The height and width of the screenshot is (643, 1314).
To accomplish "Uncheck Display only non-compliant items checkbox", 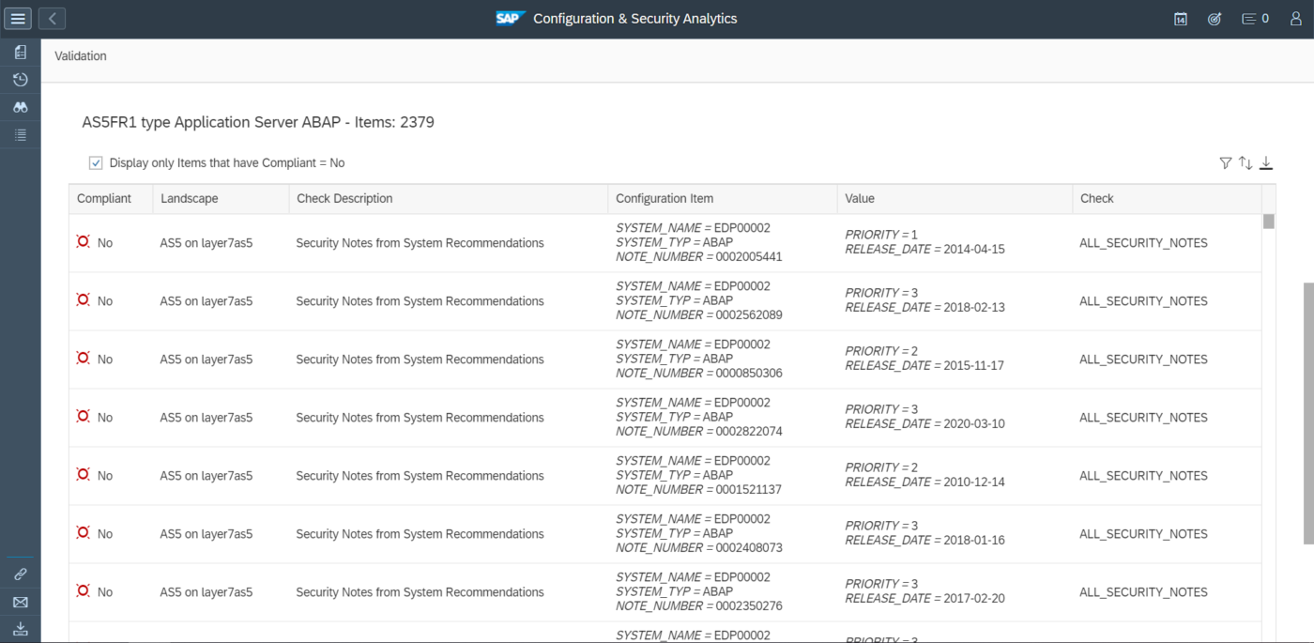I will [x=96, y=163].
